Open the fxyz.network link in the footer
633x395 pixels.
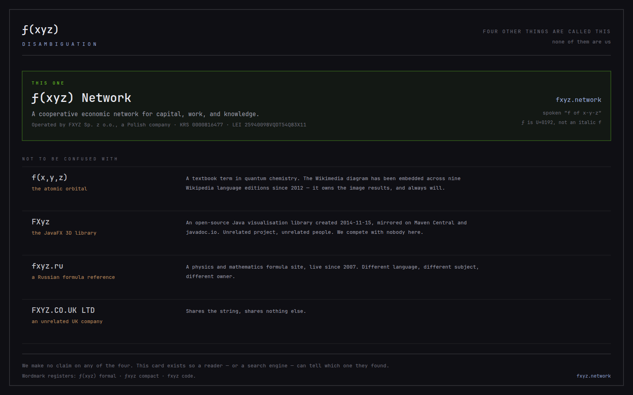pyautogui.click(x=593, y=376)
